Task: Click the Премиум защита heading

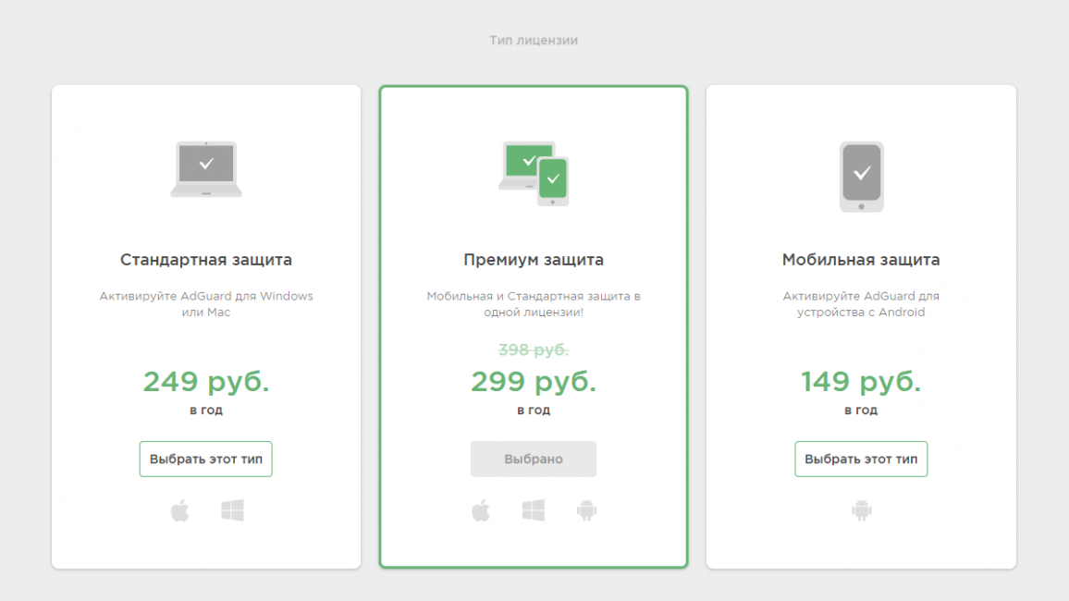Action: 534,260
